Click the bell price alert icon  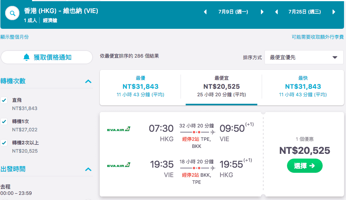(x=27, y=57)
